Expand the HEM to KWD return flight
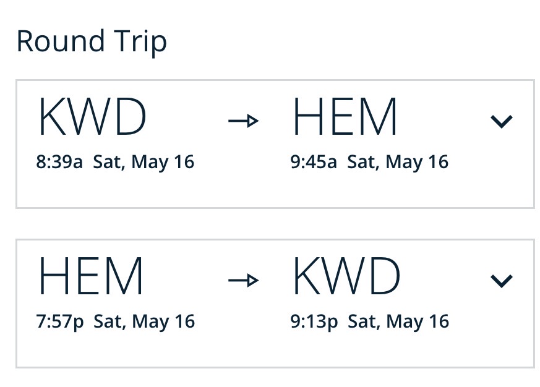Screen dimensions: 540x387 click(501, 281)
